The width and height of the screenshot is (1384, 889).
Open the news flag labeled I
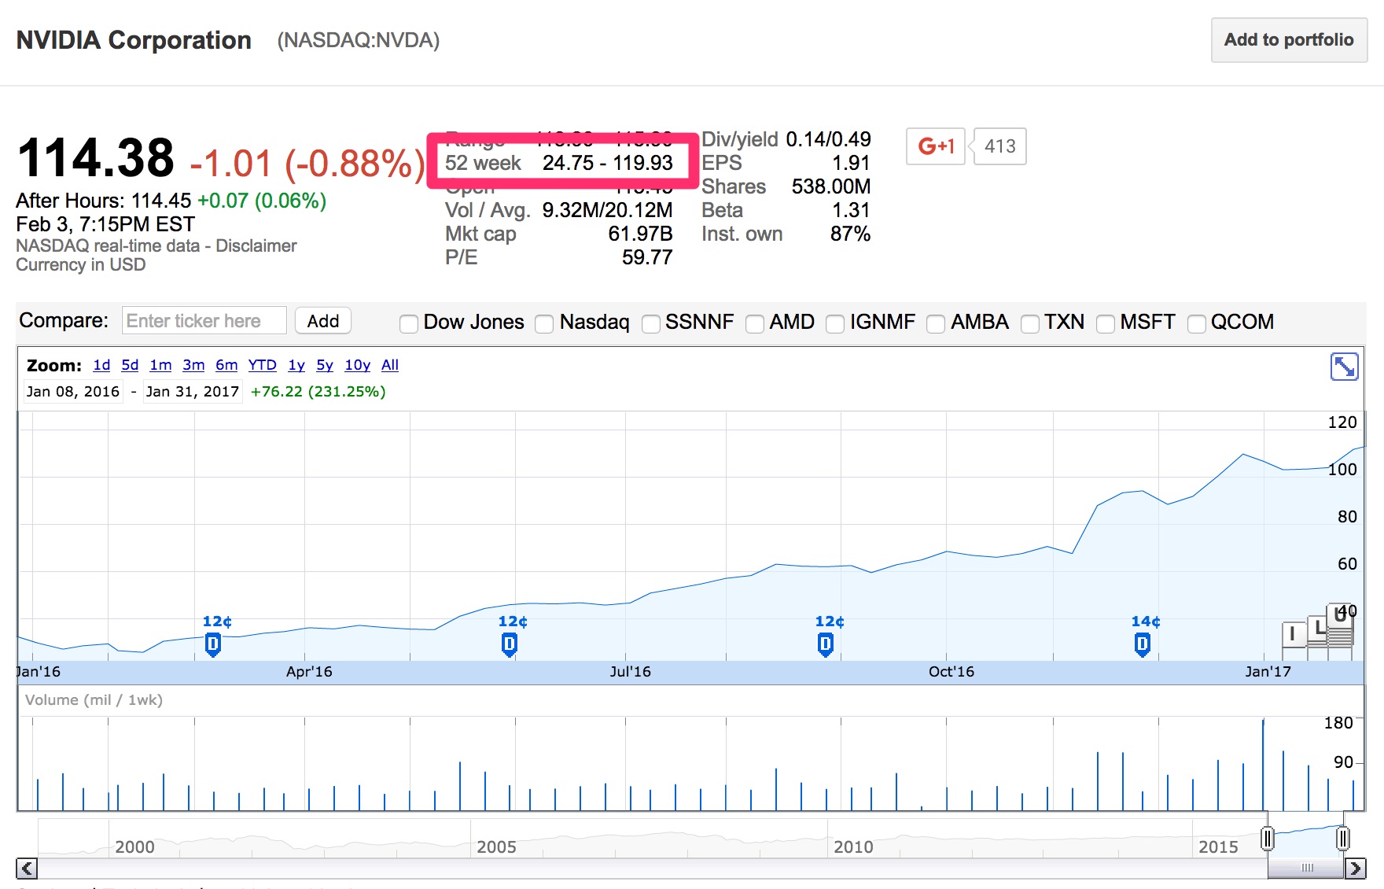click(x=1293, y=634)
